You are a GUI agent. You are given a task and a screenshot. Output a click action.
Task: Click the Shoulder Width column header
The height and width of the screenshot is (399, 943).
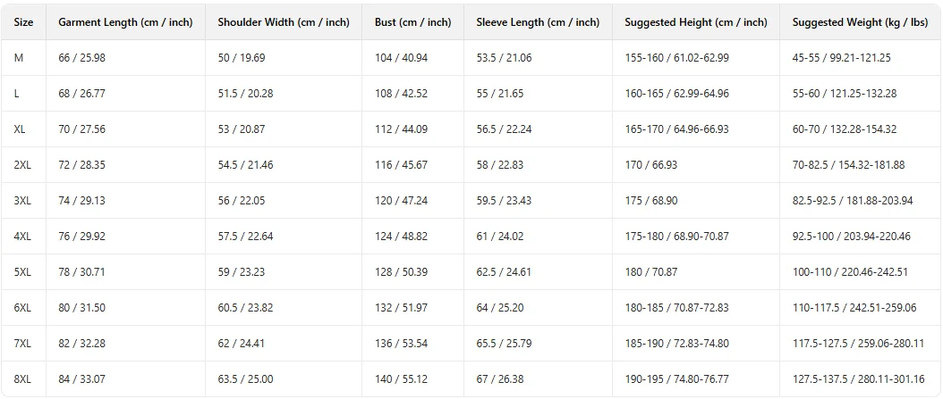coord(284,22)
